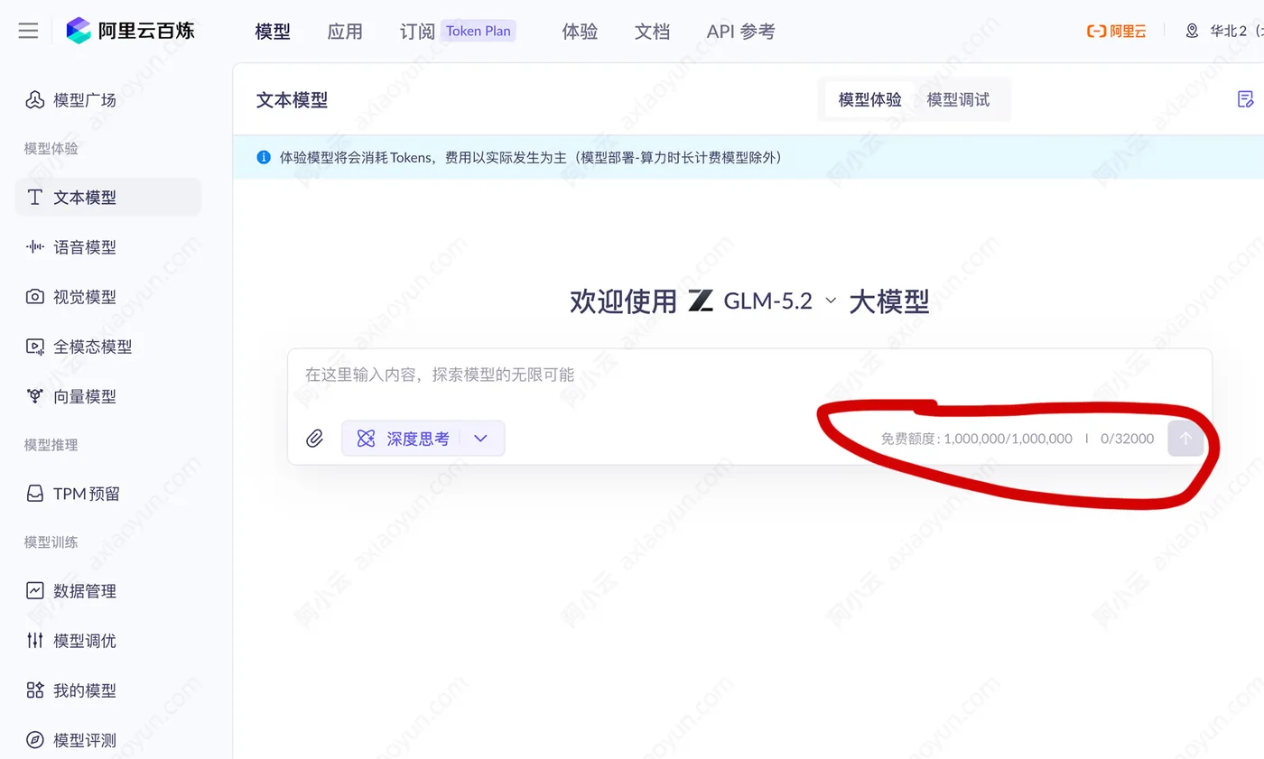Viewport: 1264px width, 759px height.
Task: Select 向量模型 in the sidebar
Action: click(108, 396)
